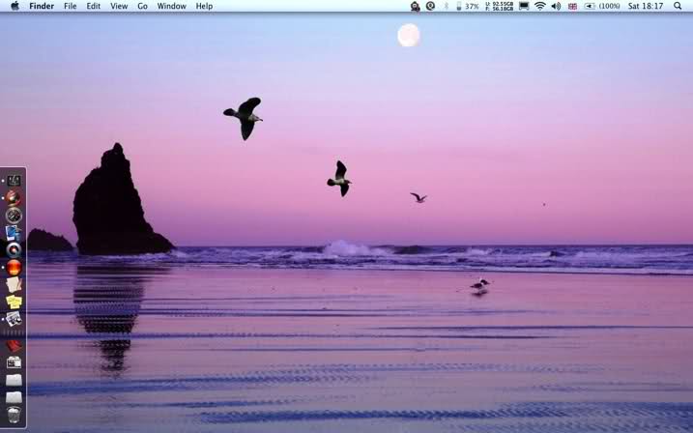Open the lower white folder dock stack
The image size is (693, 433).
(14, 397)
